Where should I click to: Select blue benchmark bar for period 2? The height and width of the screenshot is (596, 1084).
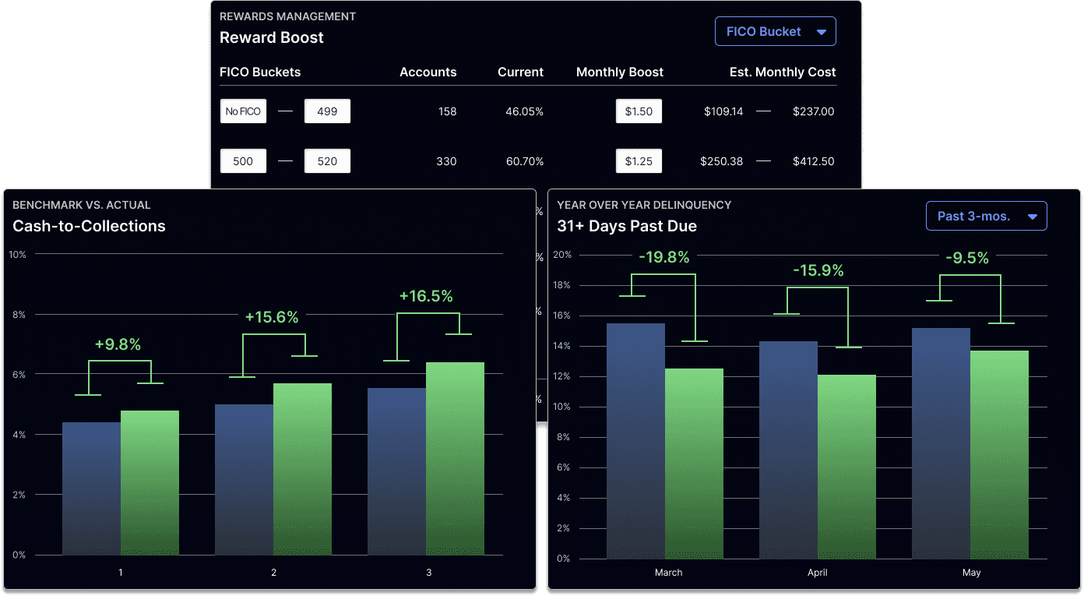click(x=244, y=479)
